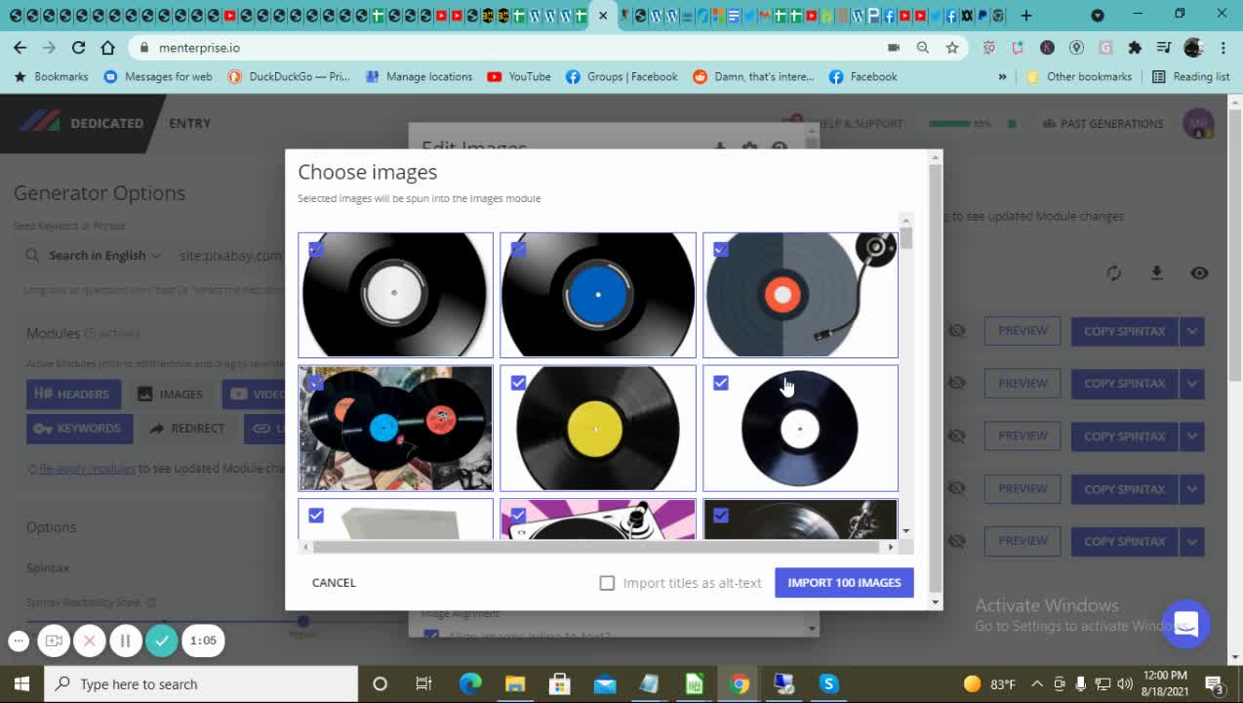Bookmark this page with star icon
Viewport: 1243px width, 703px height.
point(951,47)
